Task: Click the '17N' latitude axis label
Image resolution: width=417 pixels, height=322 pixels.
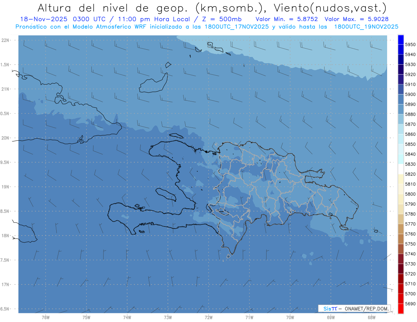Action: click(6, 284)
